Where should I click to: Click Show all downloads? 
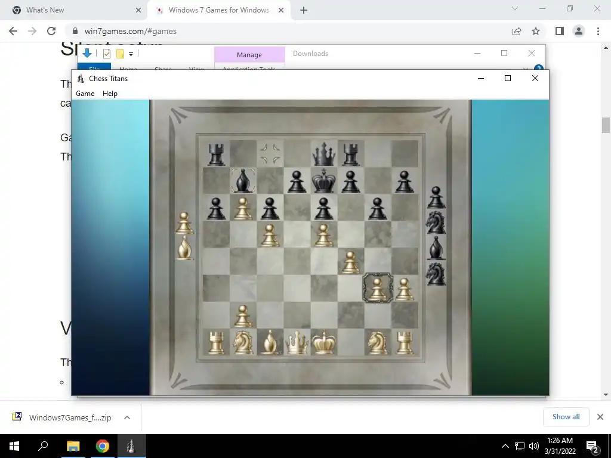click(566, 417)
